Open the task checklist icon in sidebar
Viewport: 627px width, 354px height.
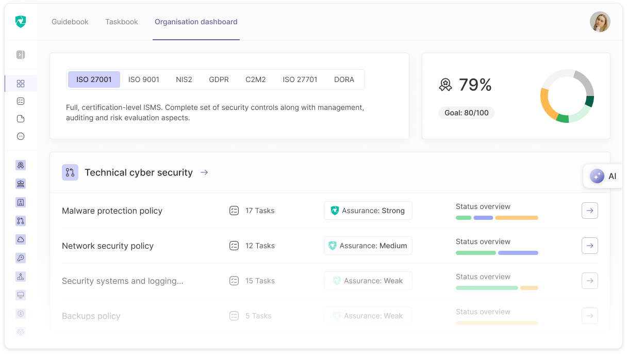(x=21, y=101)
